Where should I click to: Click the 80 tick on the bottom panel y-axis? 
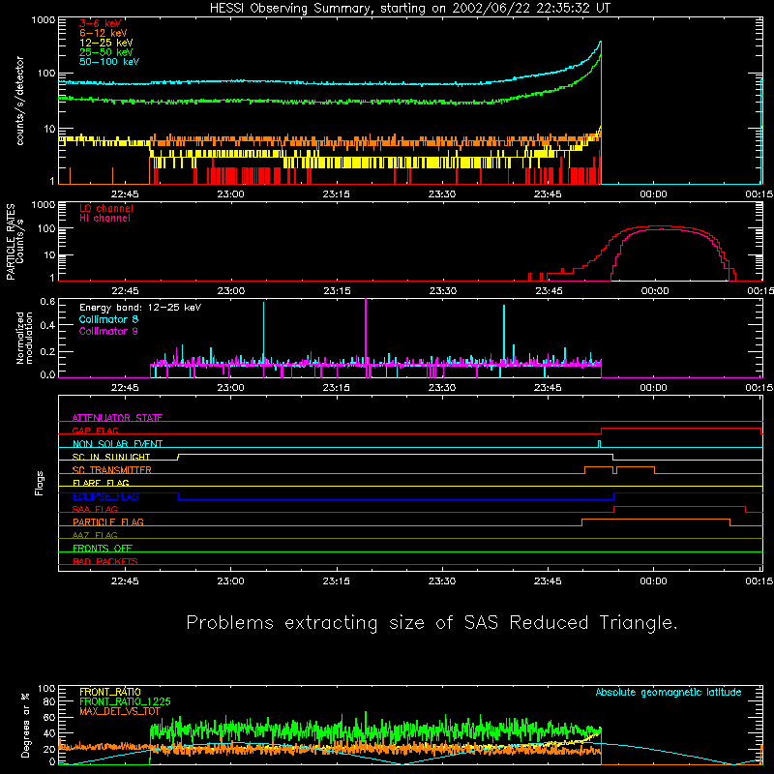point(49,701)
